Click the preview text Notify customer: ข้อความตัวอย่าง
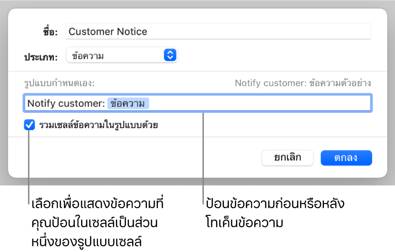 [303, 83]
